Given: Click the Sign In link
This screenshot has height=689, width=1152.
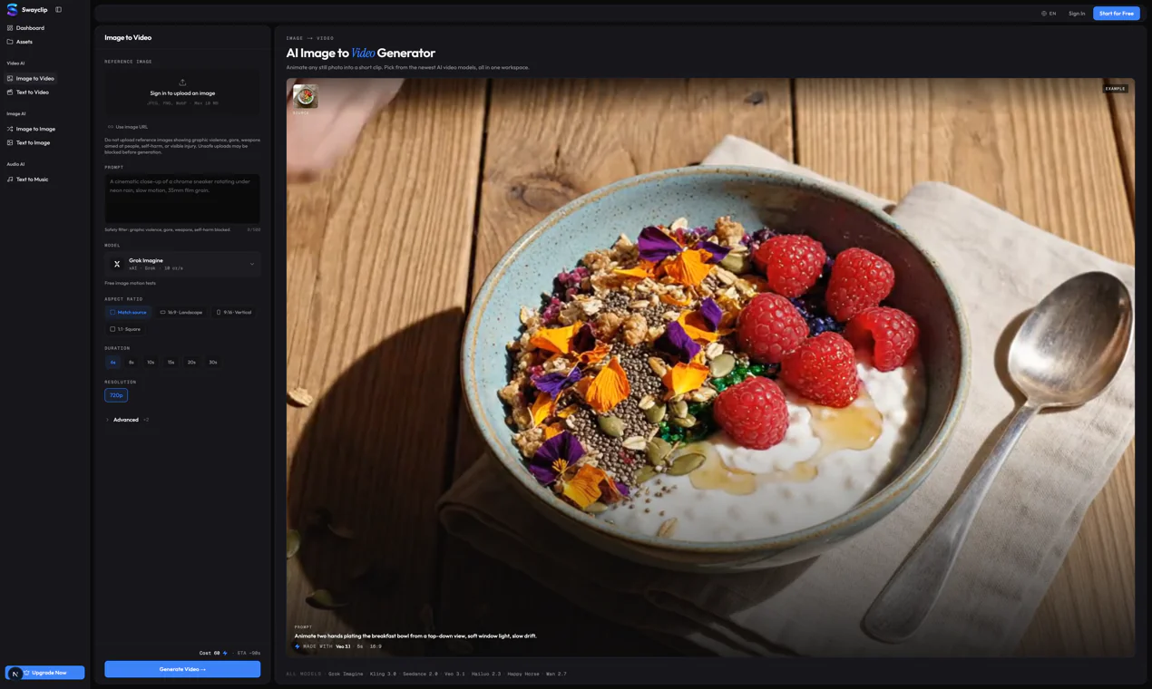Looking at the screenshot, I should click(x=1077, y=14).
